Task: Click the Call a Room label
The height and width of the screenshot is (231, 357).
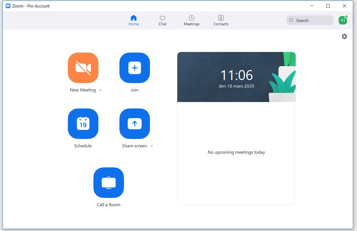Action: tap(109, 205)
